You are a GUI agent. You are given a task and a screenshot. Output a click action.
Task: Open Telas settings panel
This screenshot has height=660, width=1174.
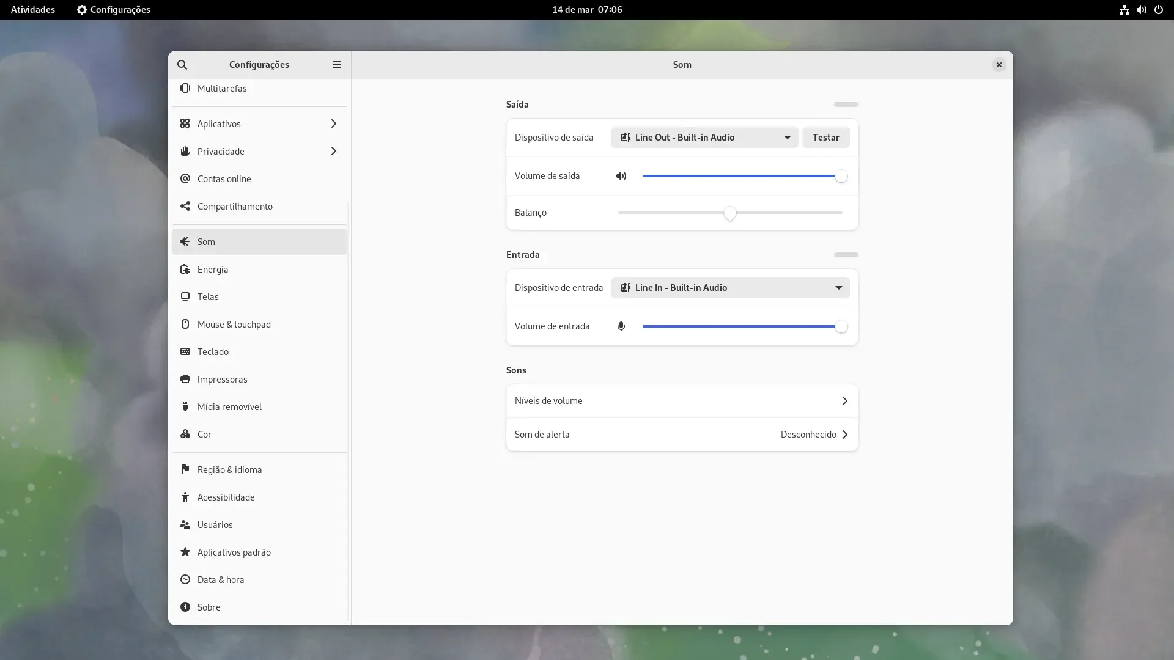tap(259, 296)
